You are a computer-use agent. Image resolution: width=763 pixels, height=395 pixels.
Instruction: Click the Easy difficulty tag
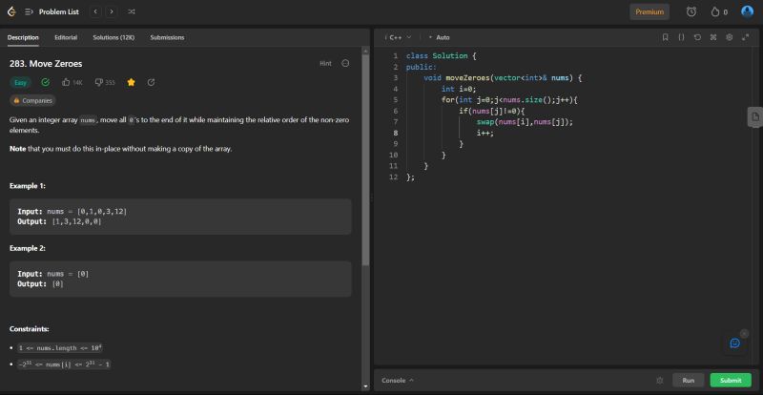coord(20,83)
